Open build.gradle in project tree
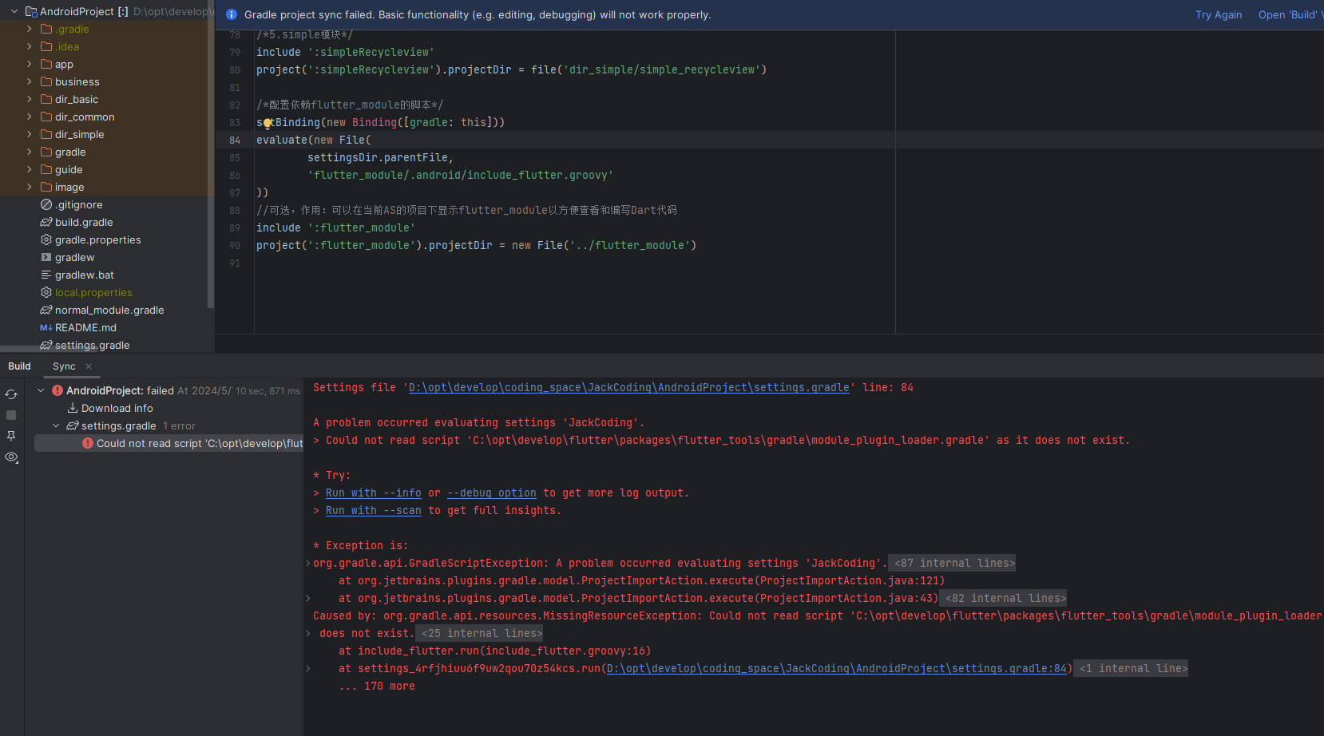 (84, 222)
